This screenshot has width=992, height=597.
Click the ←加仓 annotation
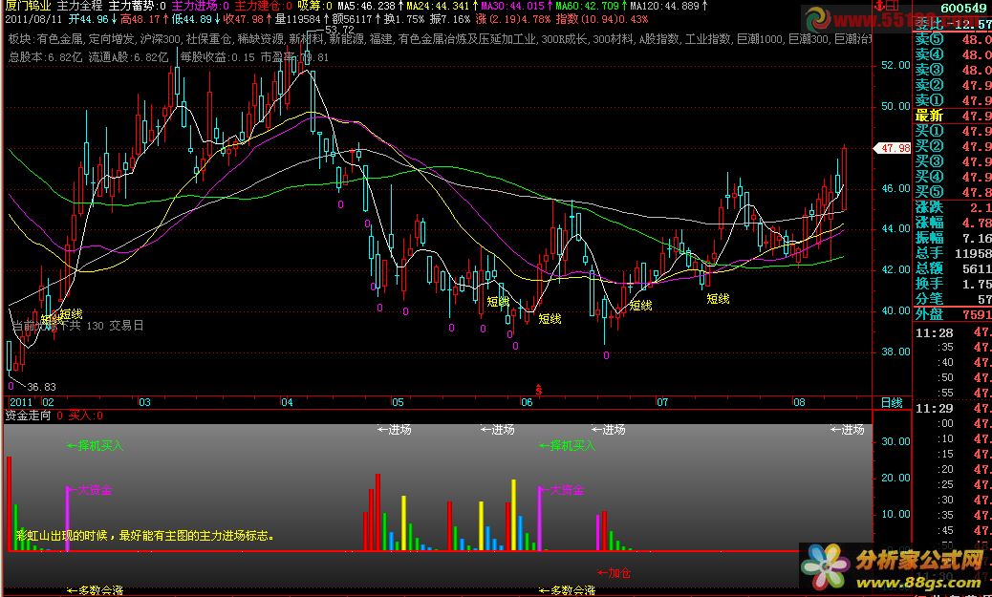point(614,573)
